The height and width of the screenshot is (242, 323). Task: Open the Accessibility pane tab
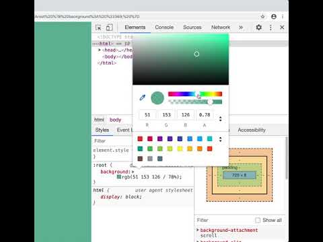pos(252,130)
